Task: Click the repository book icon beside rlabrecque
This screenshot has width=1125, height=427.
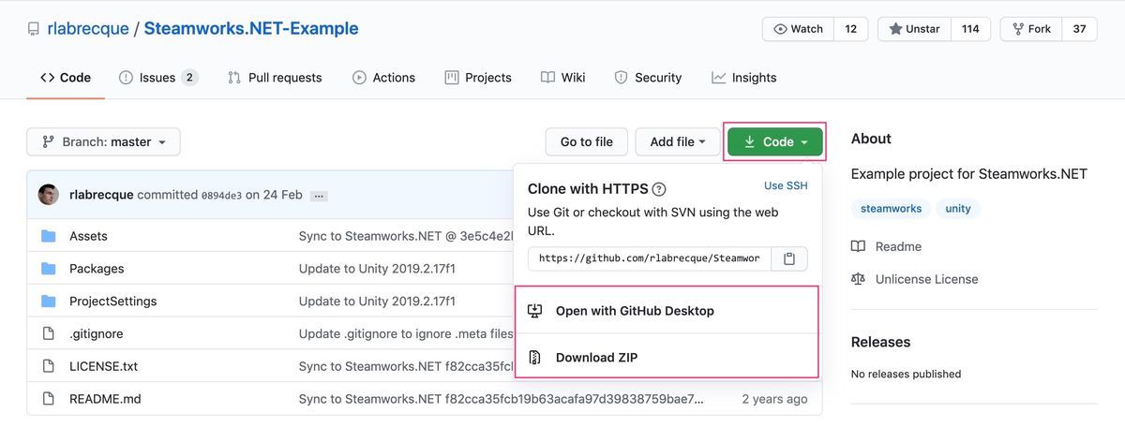Action: (34, 29)
